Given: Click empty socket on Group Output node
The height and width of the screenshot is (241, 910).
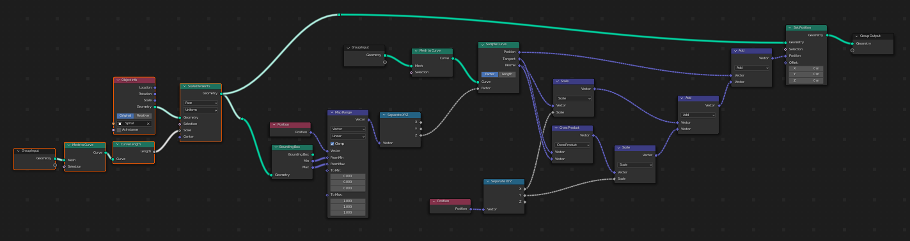Looking at the screenshot, I should coord(852,50).
